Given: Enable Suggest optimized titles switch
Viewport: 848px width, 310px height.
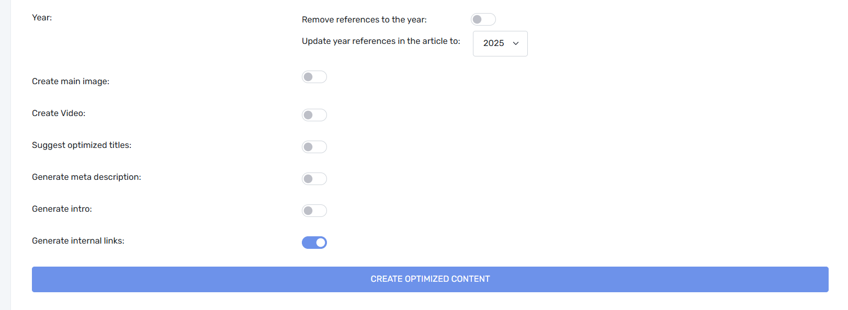Looking at the screenshot, I should (314, 147).
